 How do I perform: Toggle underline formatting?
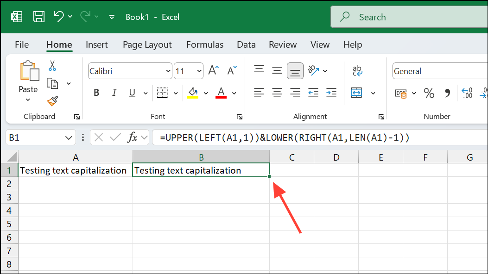(132, 92)
